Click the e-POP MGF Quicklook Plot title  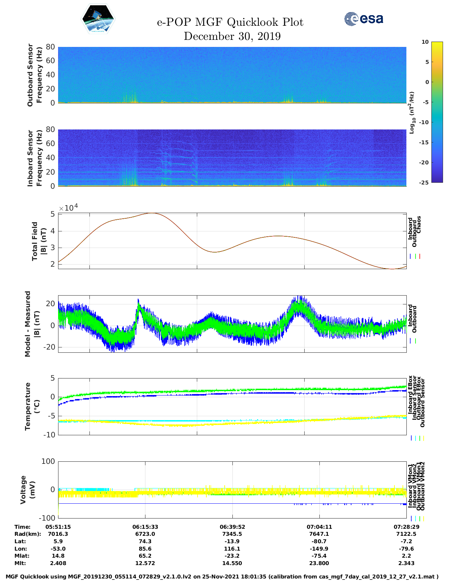pyautogui.click(x=230, y=22)
